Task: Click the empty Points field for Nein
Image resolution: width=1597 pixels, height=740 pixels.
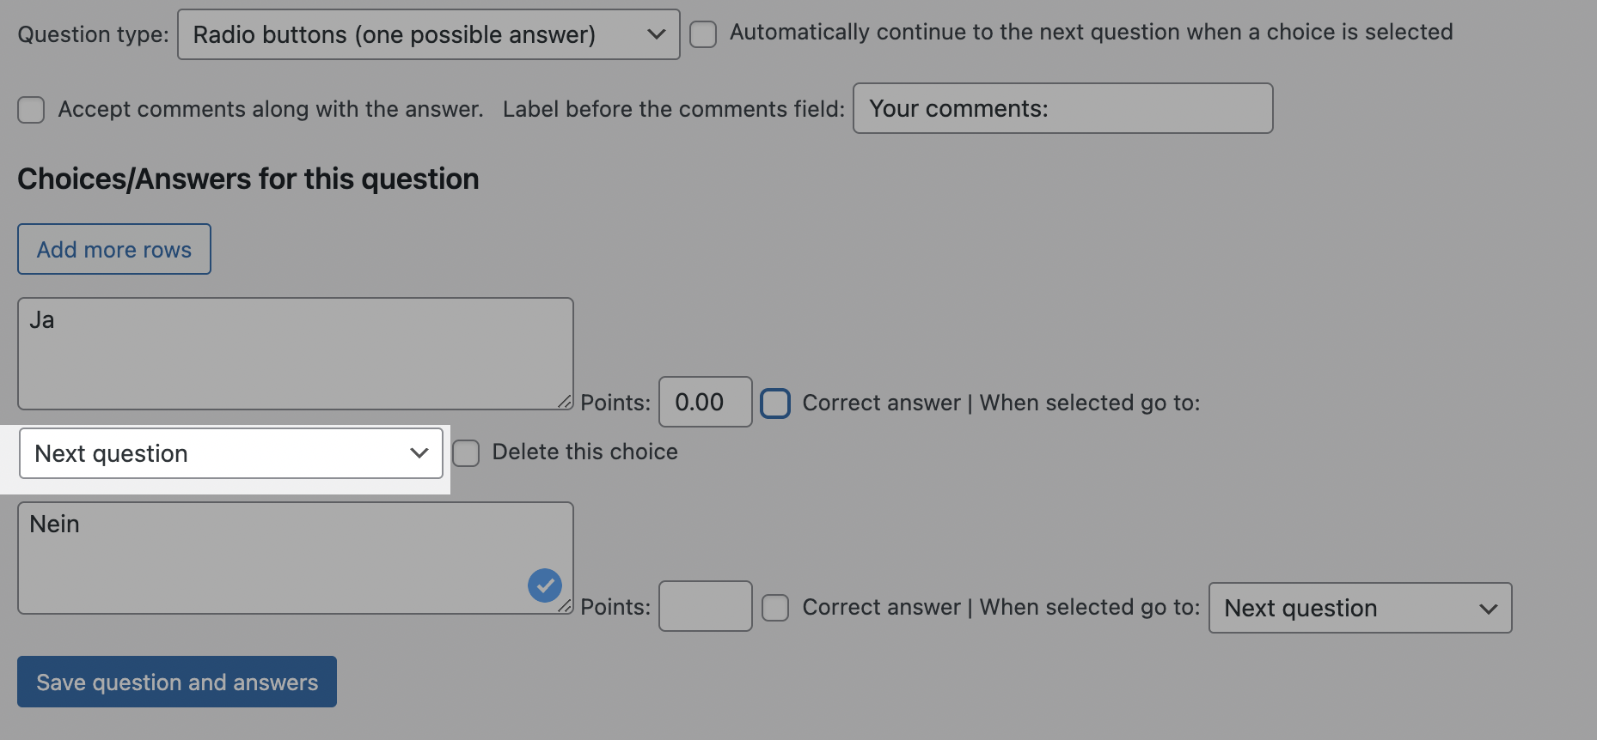Action: 705,606
